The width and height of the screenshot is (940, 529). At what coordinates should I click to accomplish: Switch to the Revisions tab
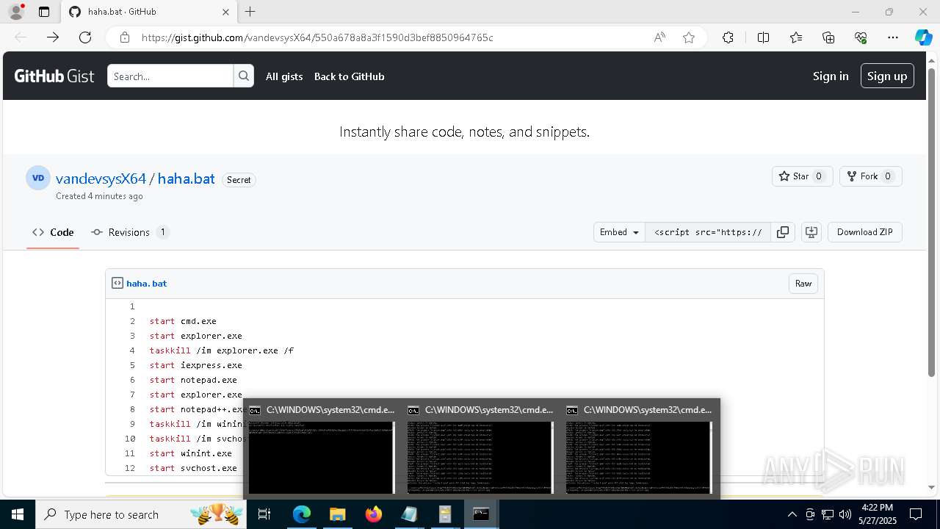pyautogui.click(x=130, y=232)
